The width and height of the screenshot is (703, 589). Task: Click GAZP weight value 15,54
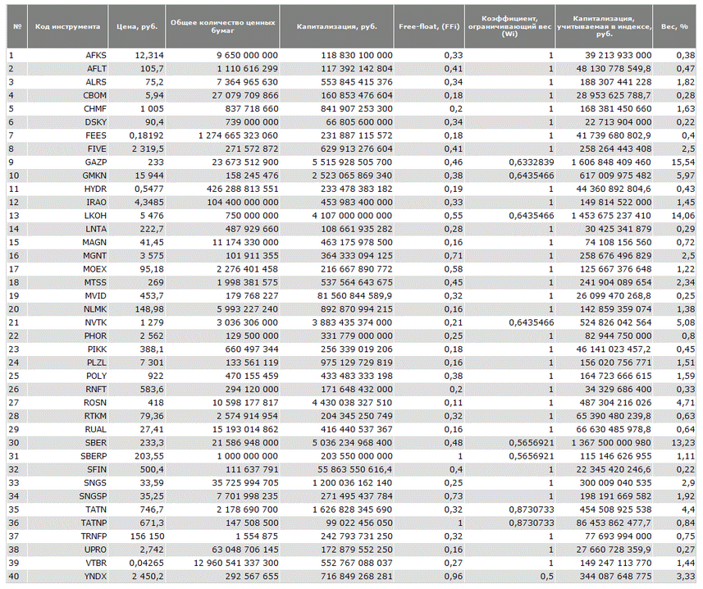click(683, 162)
